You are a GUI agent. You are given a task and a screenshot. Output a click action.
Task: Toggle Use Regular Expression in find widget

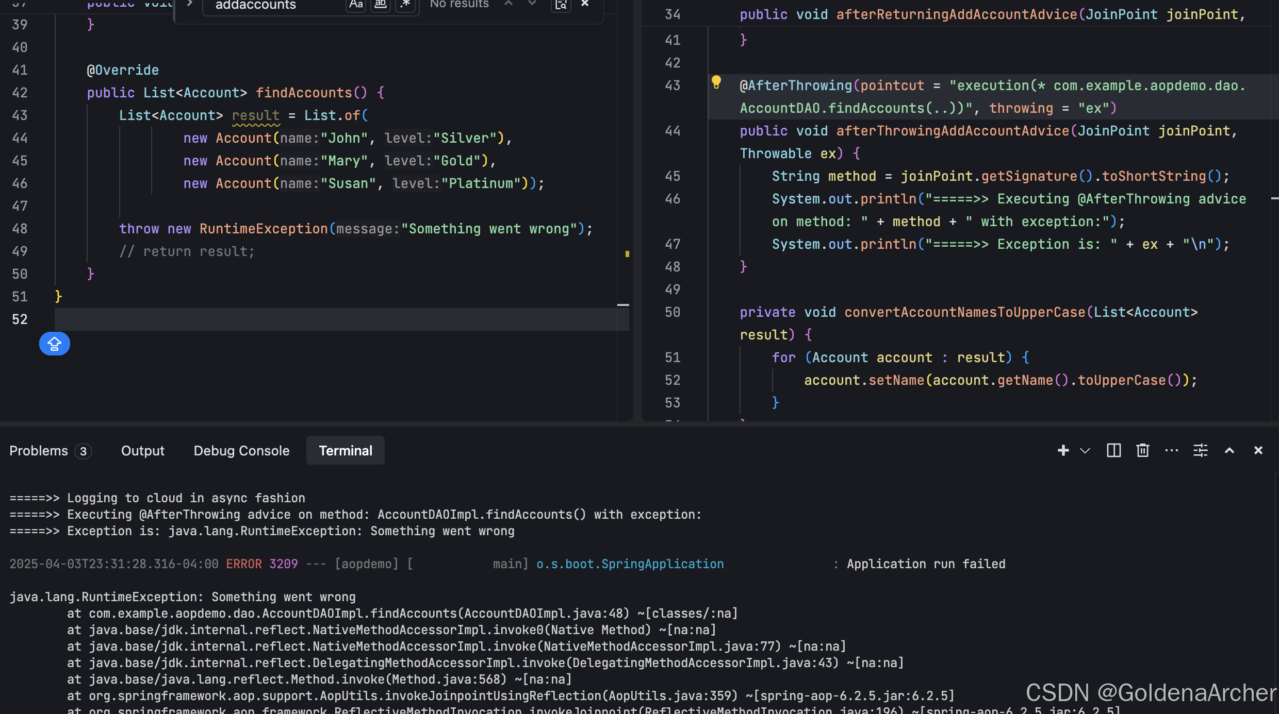click(x=406, y=5)
